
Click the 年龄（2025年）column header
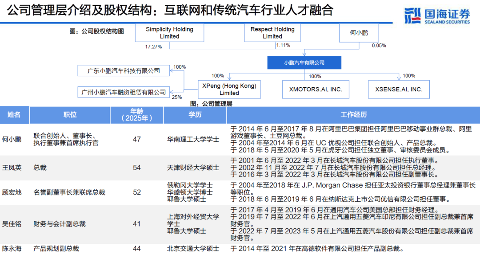[x=137, y=115]
